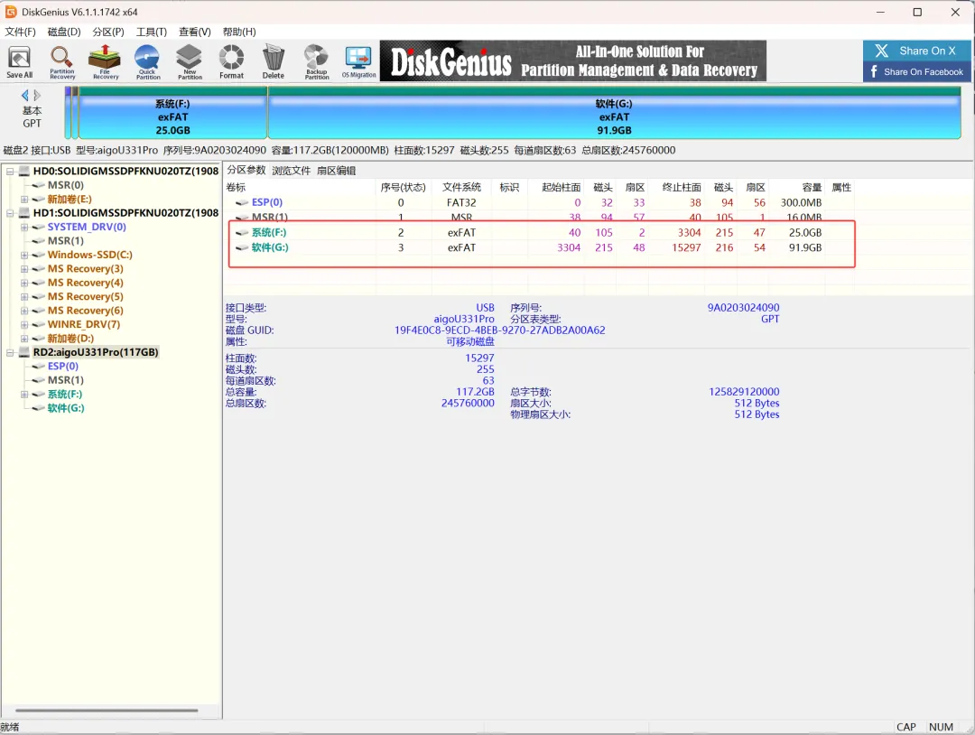Go to the next disk with the right arrow
This screenshot has width=975, height=735.
tap(37, 95)
